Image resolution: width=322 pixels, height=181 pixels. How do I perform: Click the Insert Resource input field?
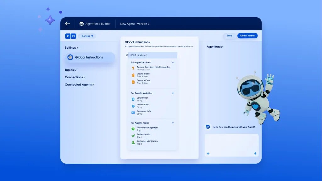(x=153, y=55)
